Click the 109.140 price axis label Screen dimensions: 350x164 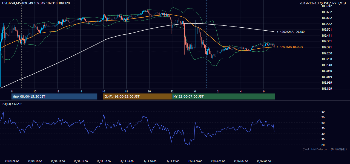[327, 65]
